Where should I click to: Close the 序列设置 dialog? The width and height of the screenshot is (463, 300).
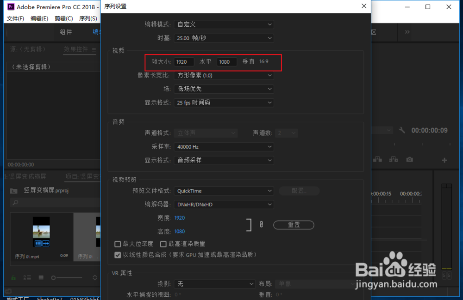pyautogui.click(x=364, y=6)
